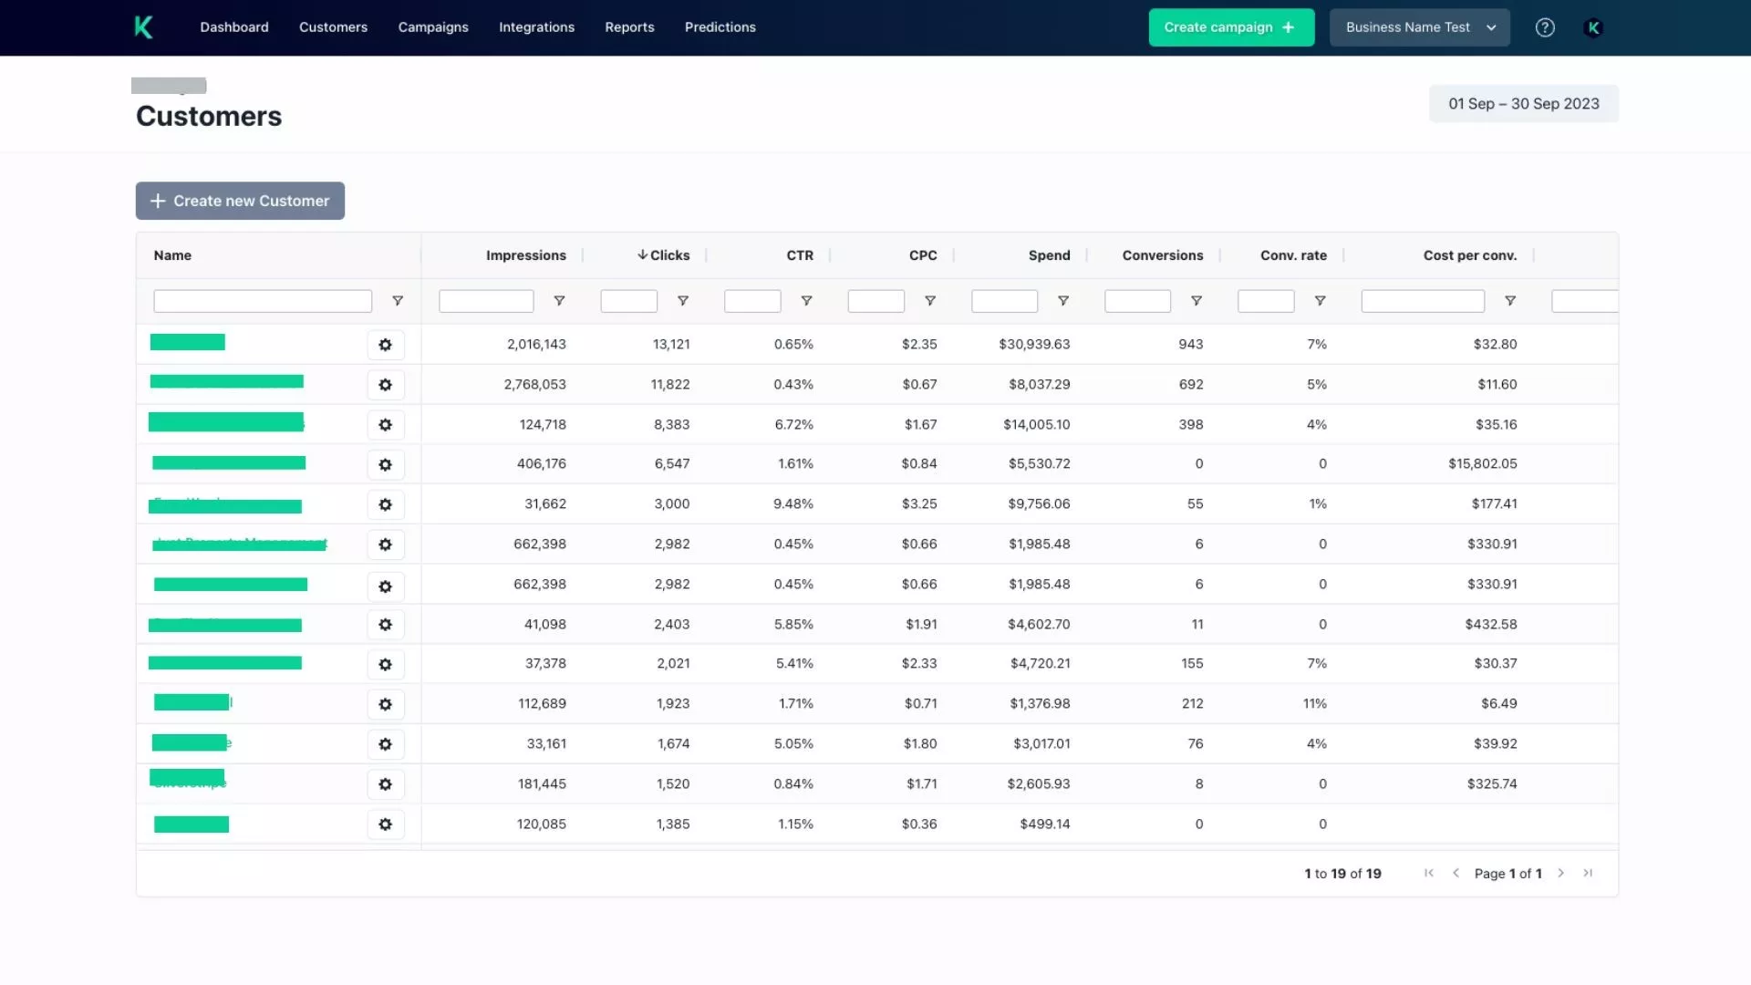Focus the Name filter text field

pyautogui.click(x=263, y=301)
